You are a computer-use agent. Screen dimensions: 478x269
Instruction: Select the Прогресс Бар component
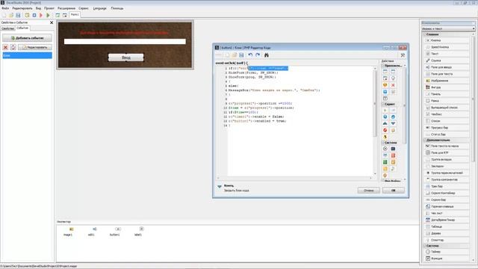coord(447,128)
